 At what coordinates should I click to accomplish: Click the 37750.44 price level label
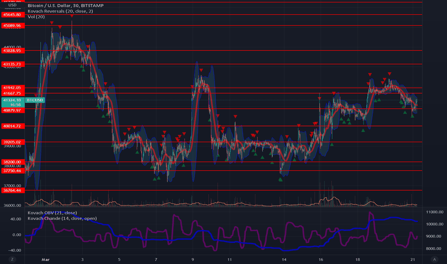12,171
